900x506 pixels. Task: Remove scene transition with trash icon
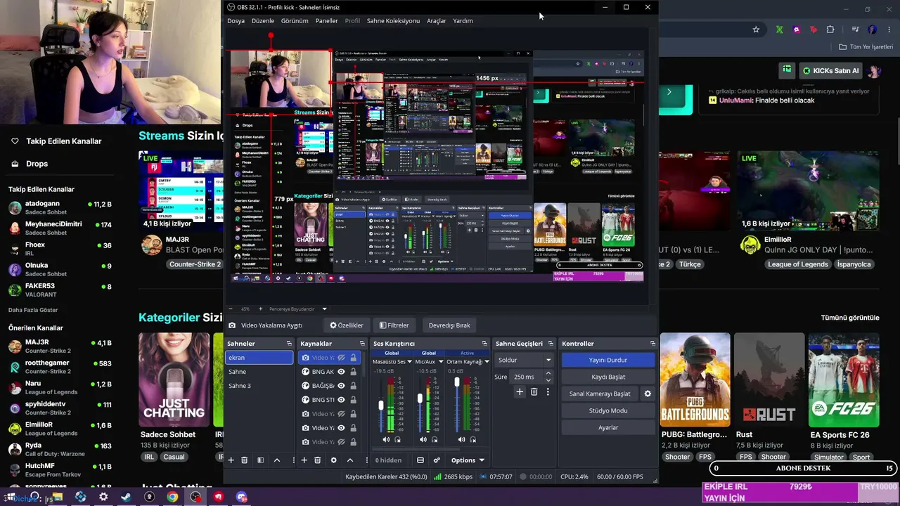(x=534, y=392)
